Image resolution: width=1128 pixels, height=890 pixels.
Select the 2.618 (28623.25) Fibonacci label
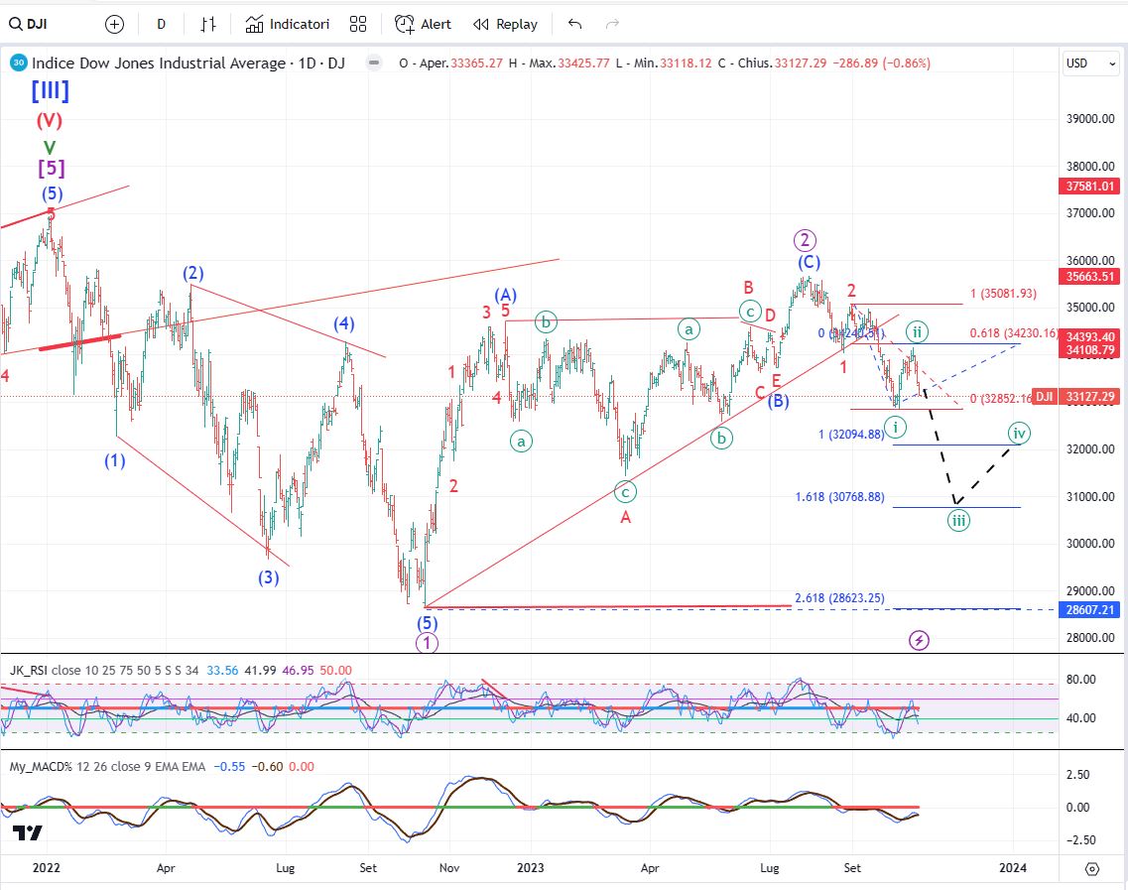point(839,598)
